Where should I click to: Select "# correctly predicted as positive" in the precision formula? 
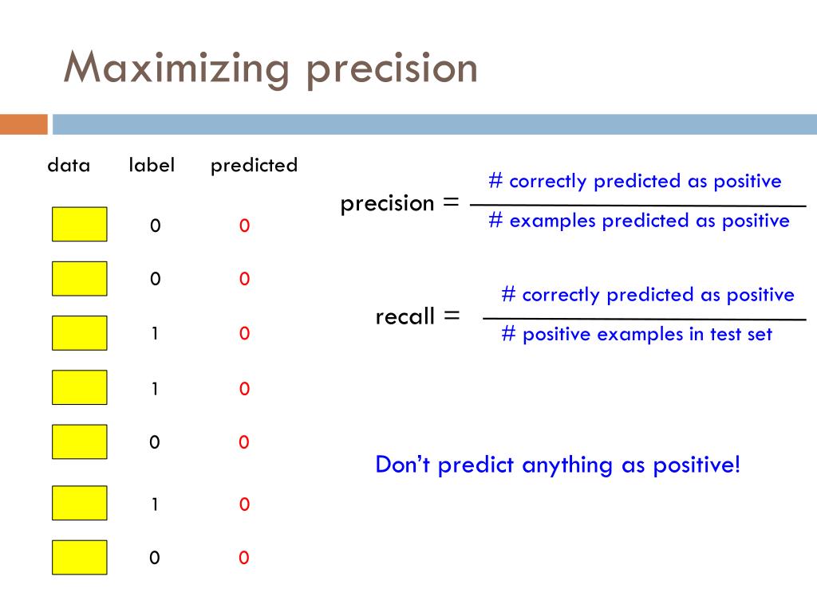pos(635,181)
